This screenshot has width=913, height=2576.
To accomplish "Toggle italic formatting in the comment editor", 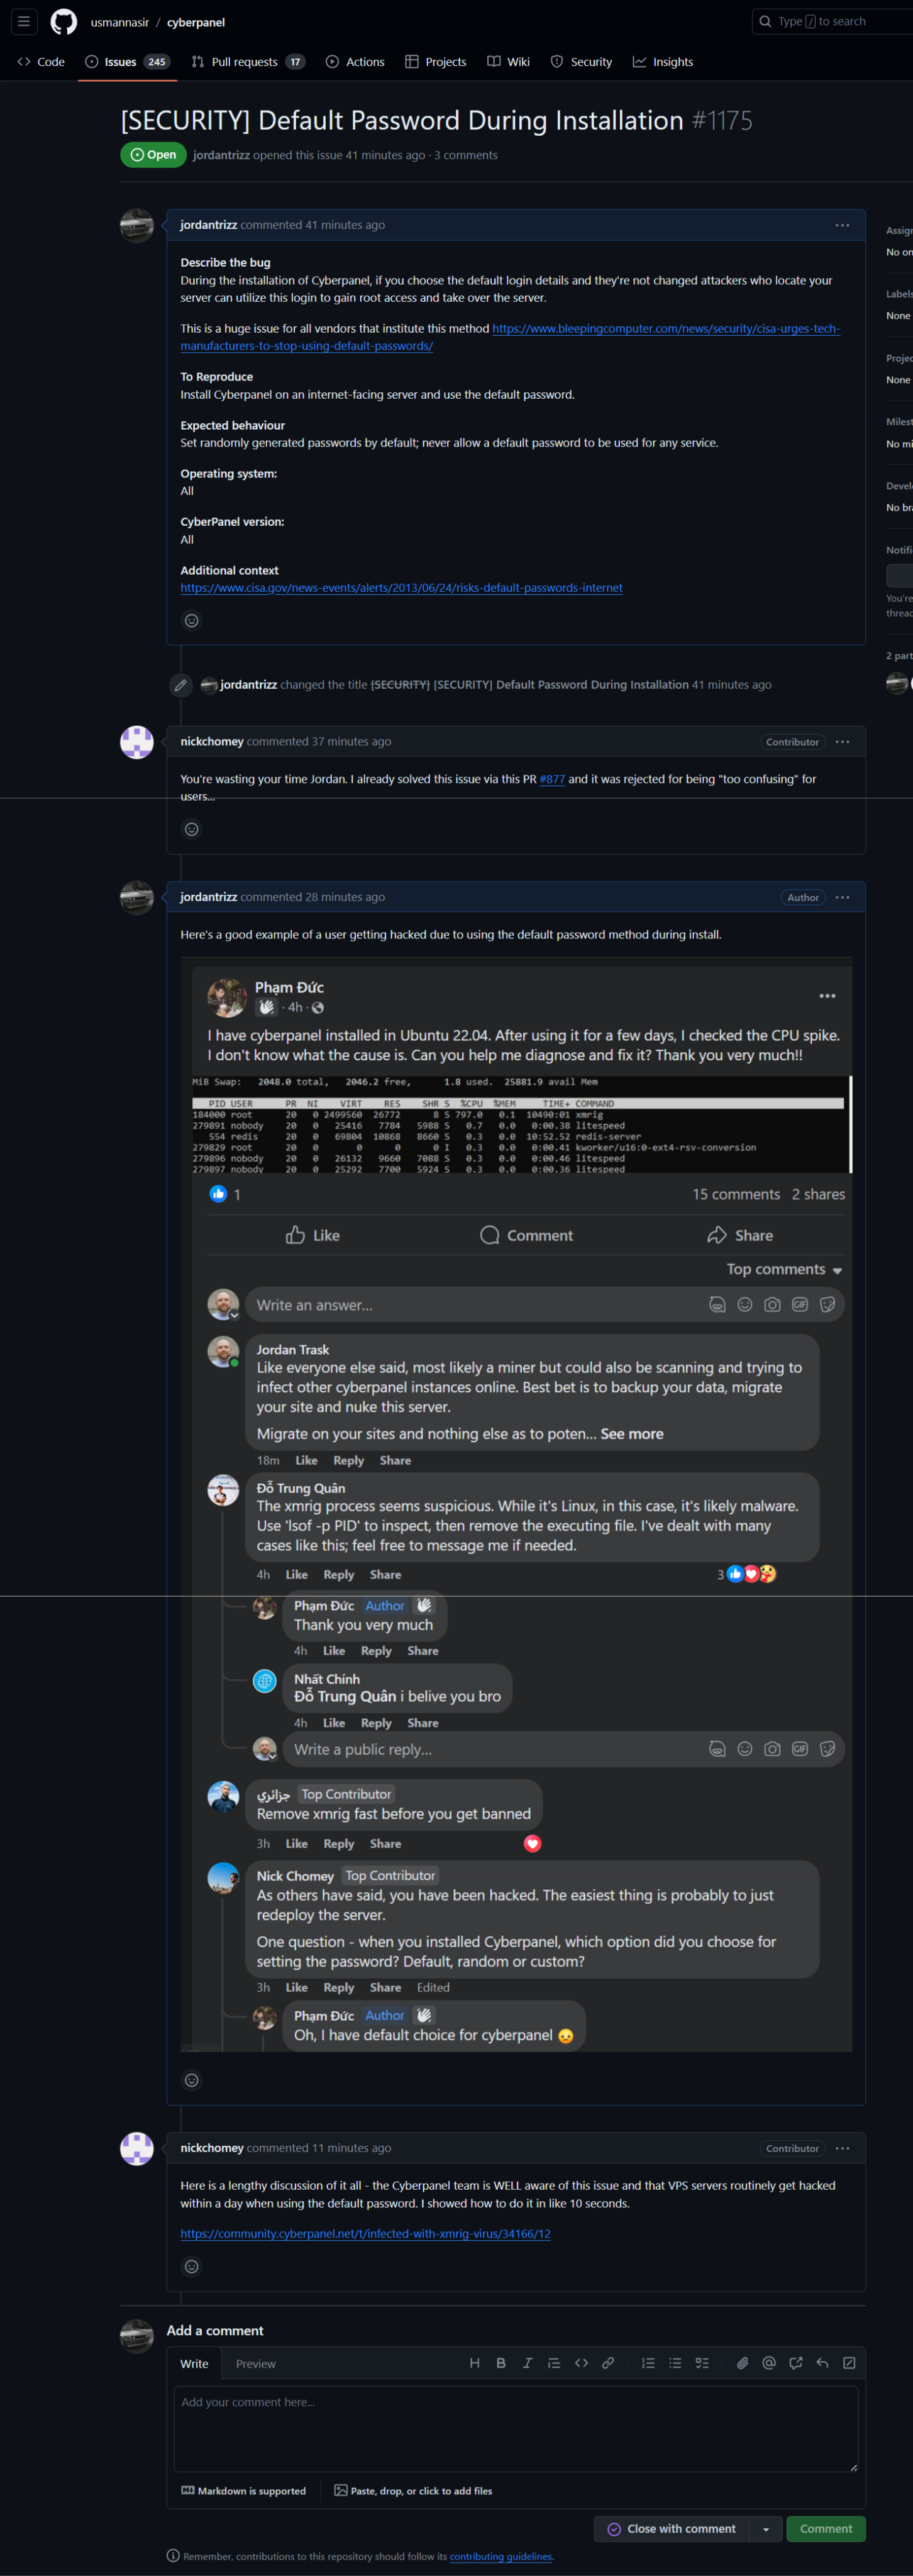I will [527, 2363].
